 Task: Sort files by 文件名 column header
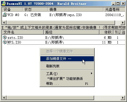(23, 32)
